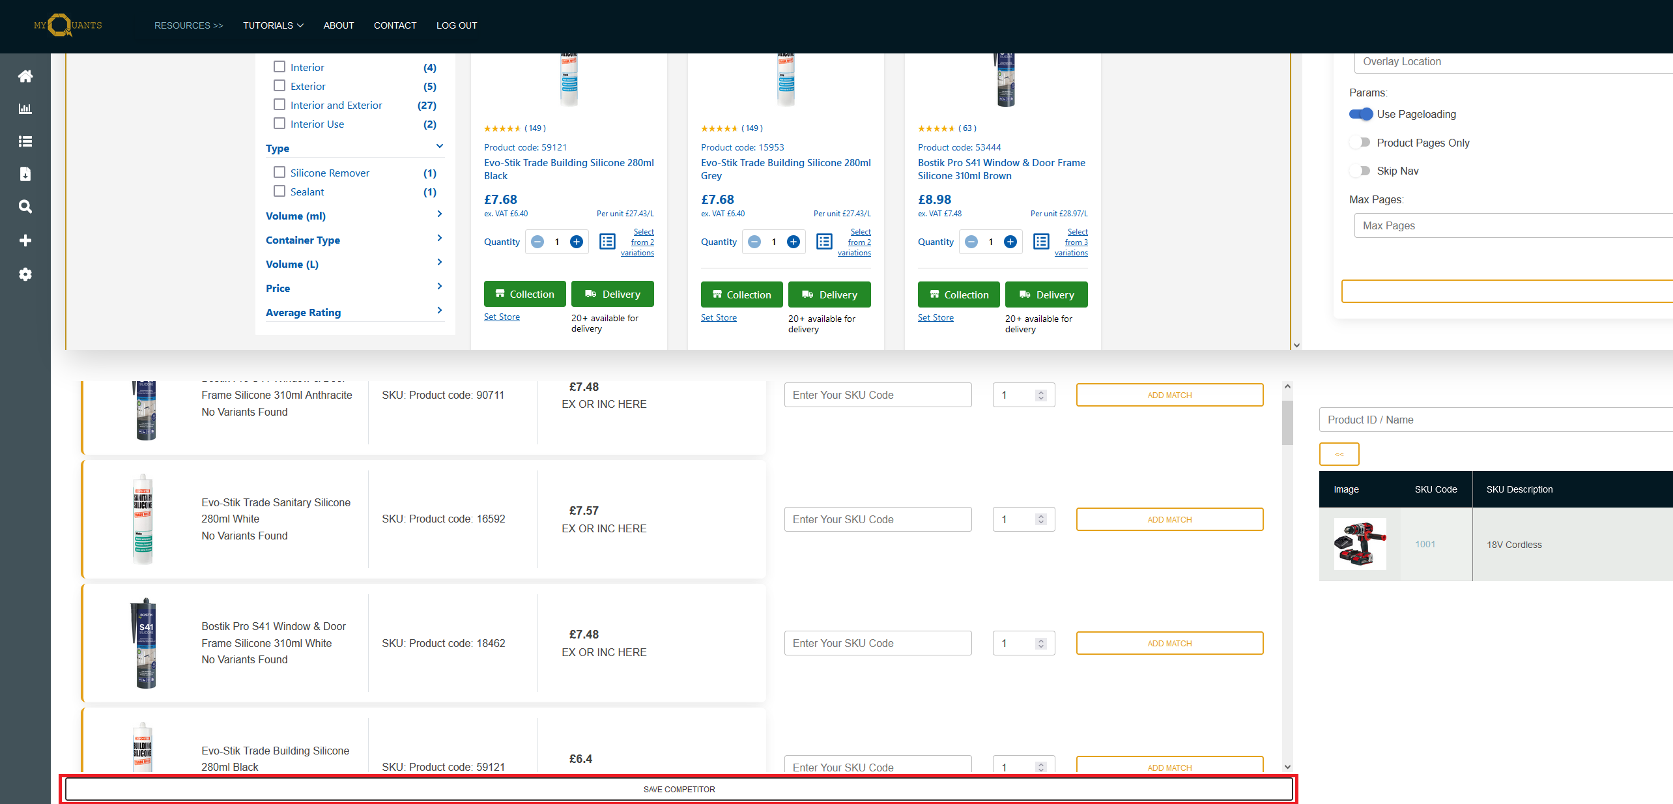Click the Max Pages input field

(1513, 225)
